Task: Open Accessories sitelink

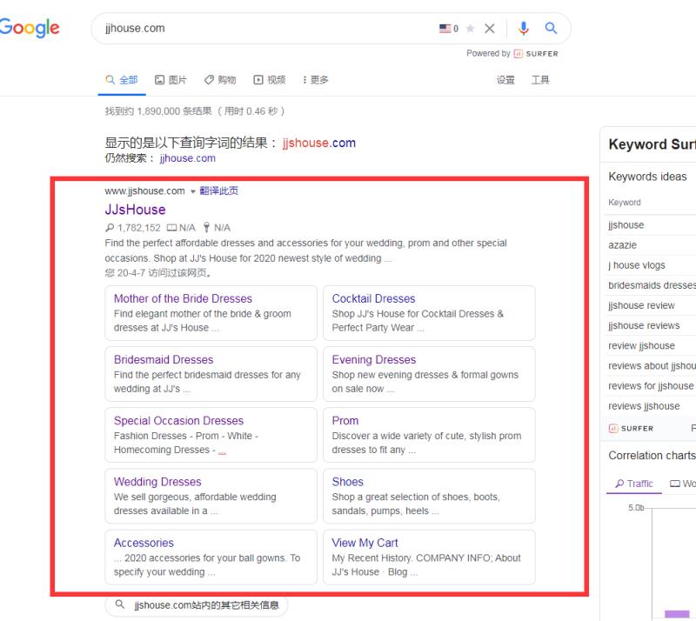Action: pos(144,543)
